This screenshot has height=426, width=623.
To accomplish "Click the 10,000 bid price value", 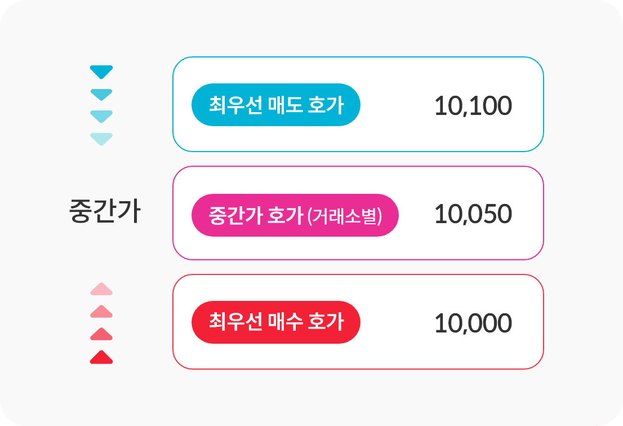I will point(473,323).
